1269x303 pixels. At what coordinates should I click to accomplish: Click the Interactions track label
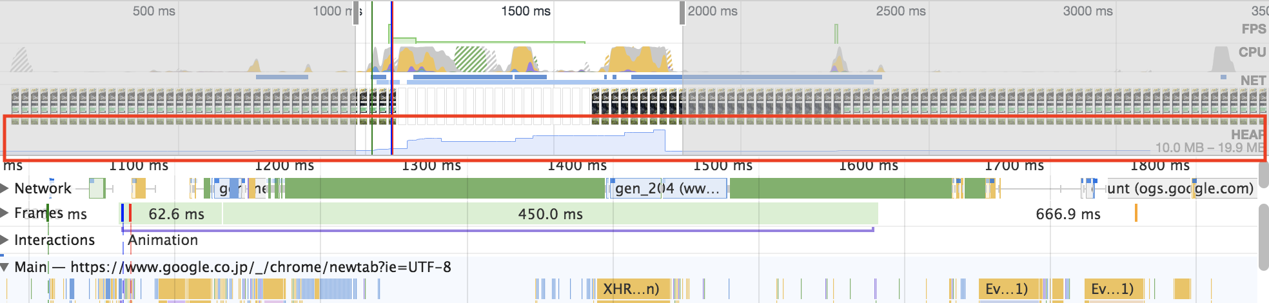coord(54,240)
